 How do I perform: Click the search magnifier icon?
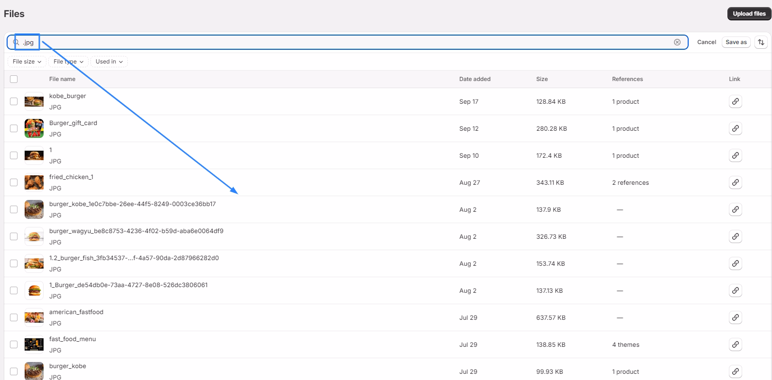click(x=16, y=42)
